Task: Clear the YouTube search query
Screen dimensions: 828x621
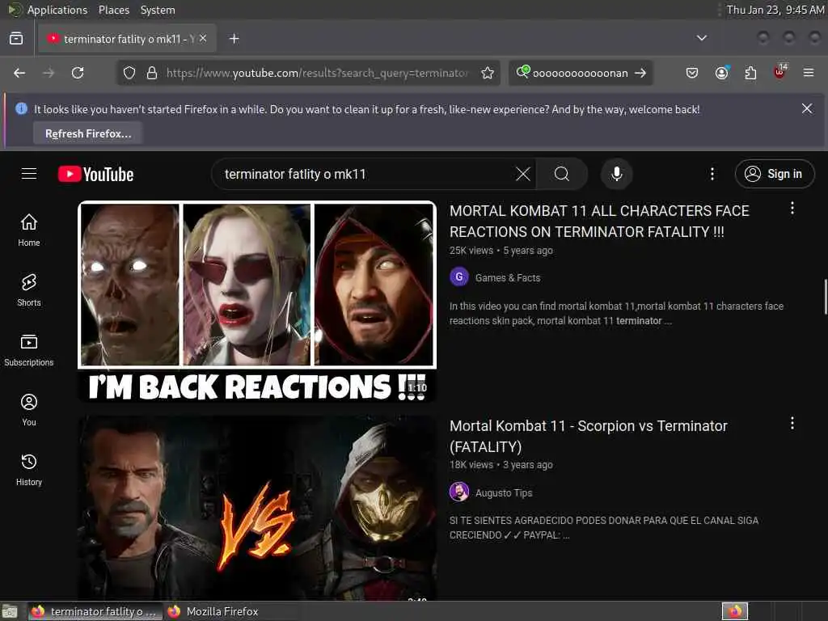Action: (x=523, y=174)
